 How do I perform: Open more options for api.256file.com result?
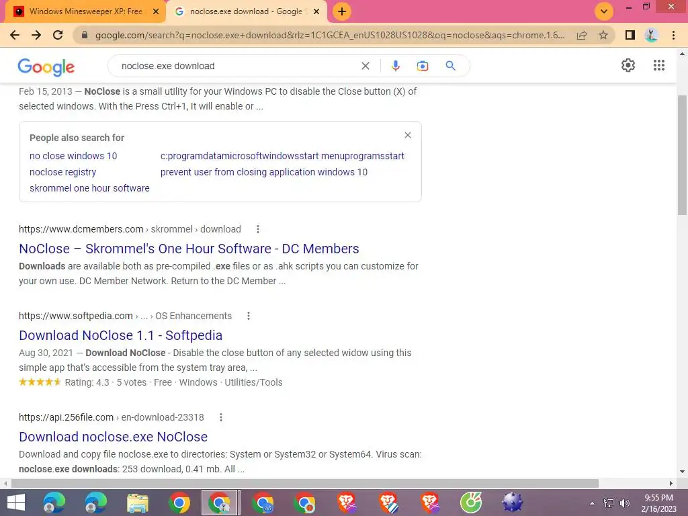[x=221, y=417]
